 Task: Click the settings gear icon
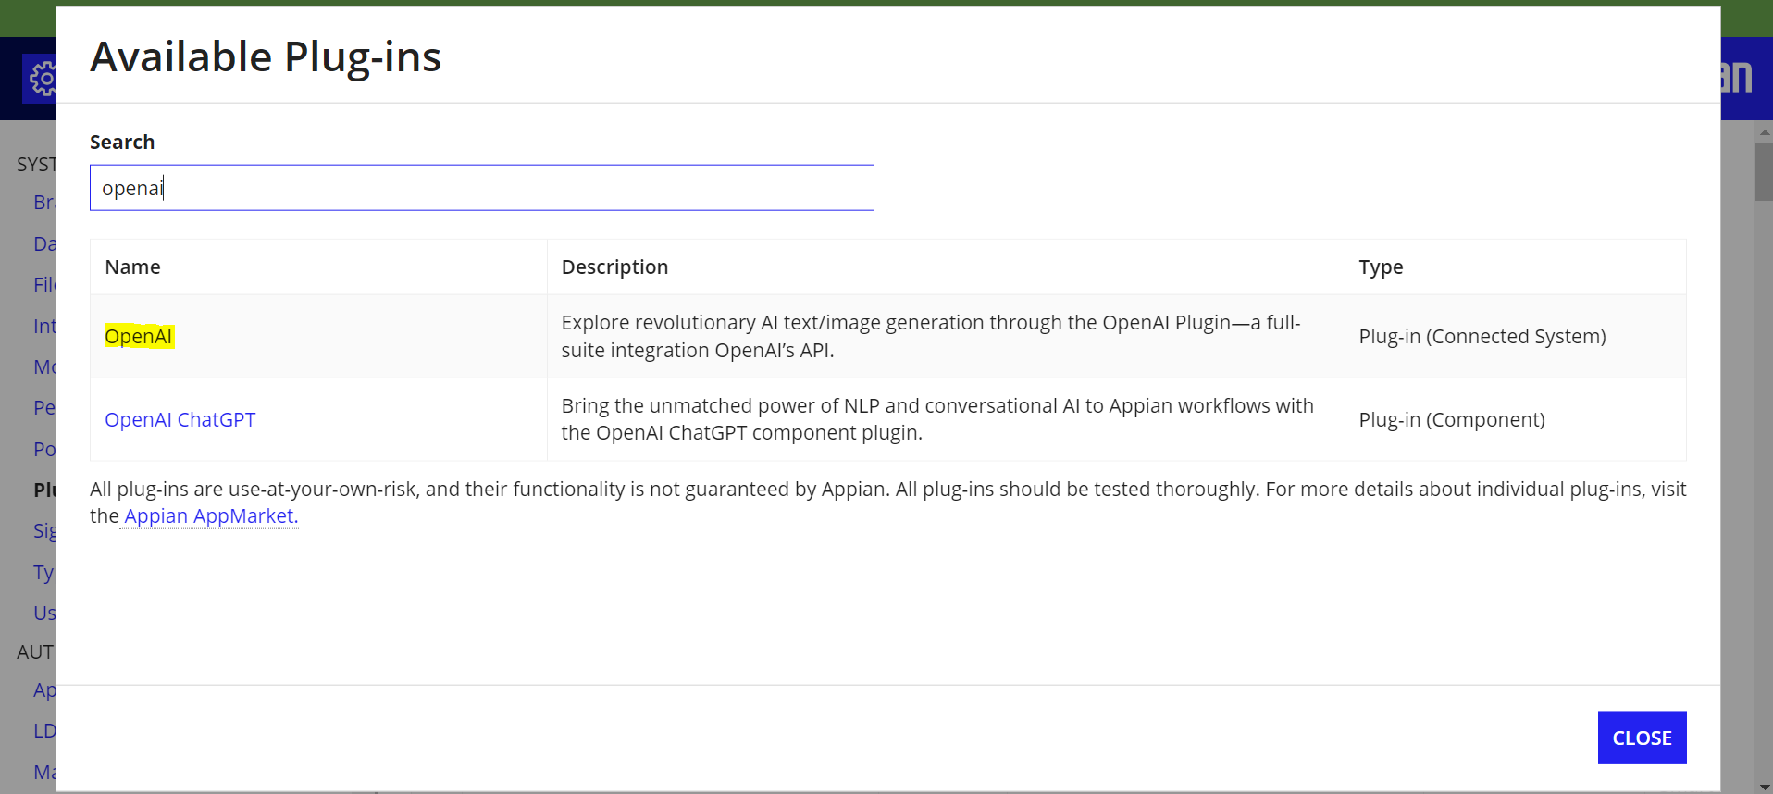(x=43, y=78)
